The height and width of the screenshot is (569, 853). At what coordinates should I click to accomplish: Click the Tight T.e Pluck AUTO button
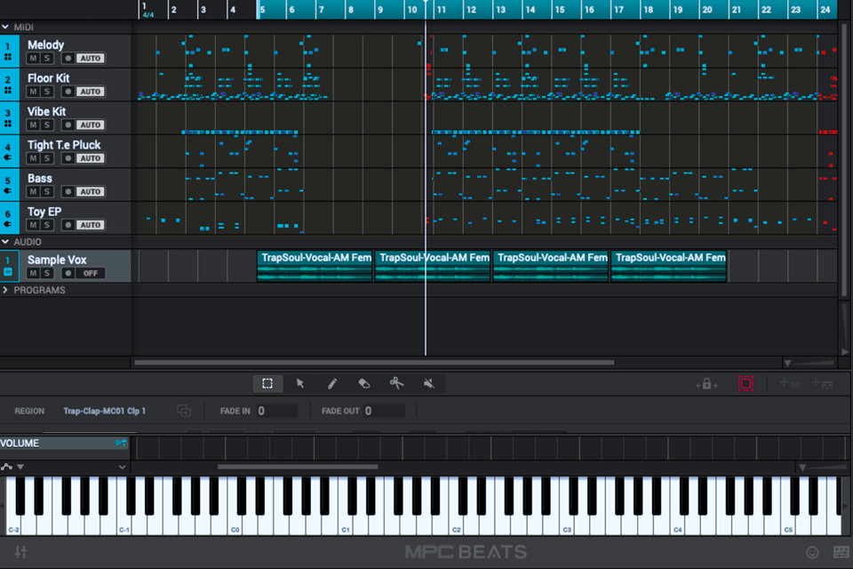91,158
